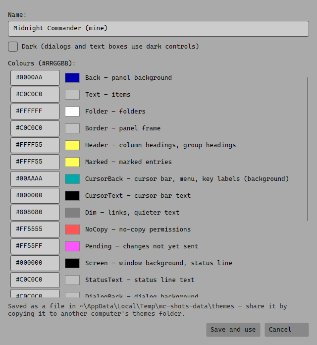The height and width of the screenshot is (345, 317).
Task: Click the teal CursorBack swatch
Action: (x=72, y=179)
